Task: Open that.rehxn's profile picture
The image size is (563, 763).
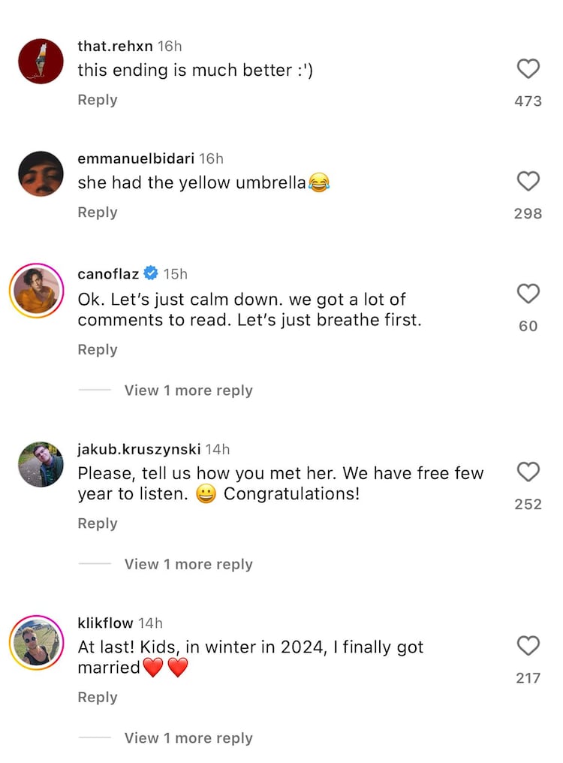Action: pos(41,62)
